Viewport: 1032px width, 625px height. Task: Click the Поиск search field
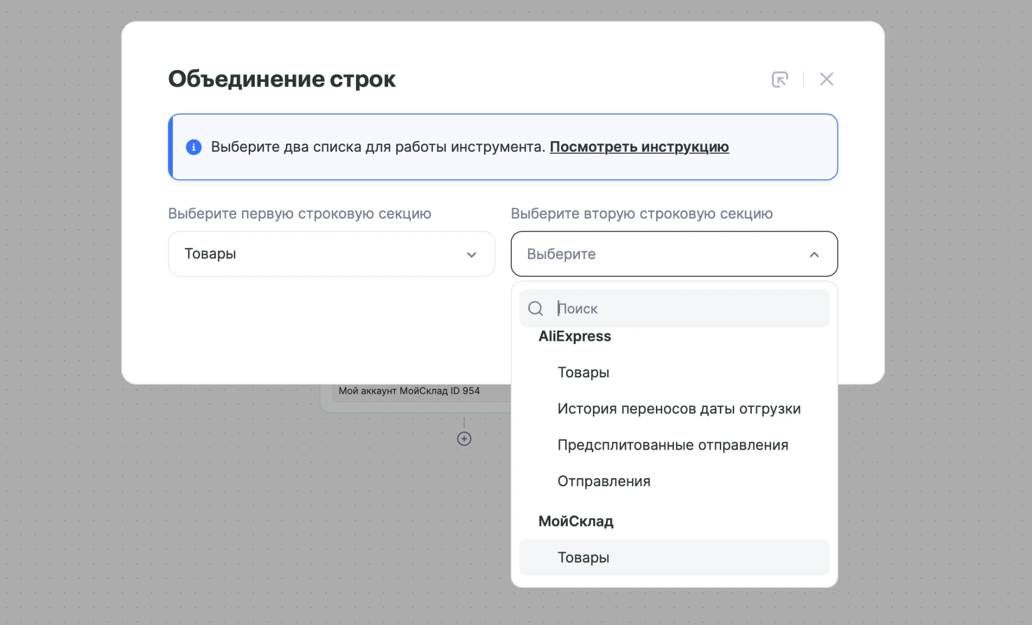[674, 308]
